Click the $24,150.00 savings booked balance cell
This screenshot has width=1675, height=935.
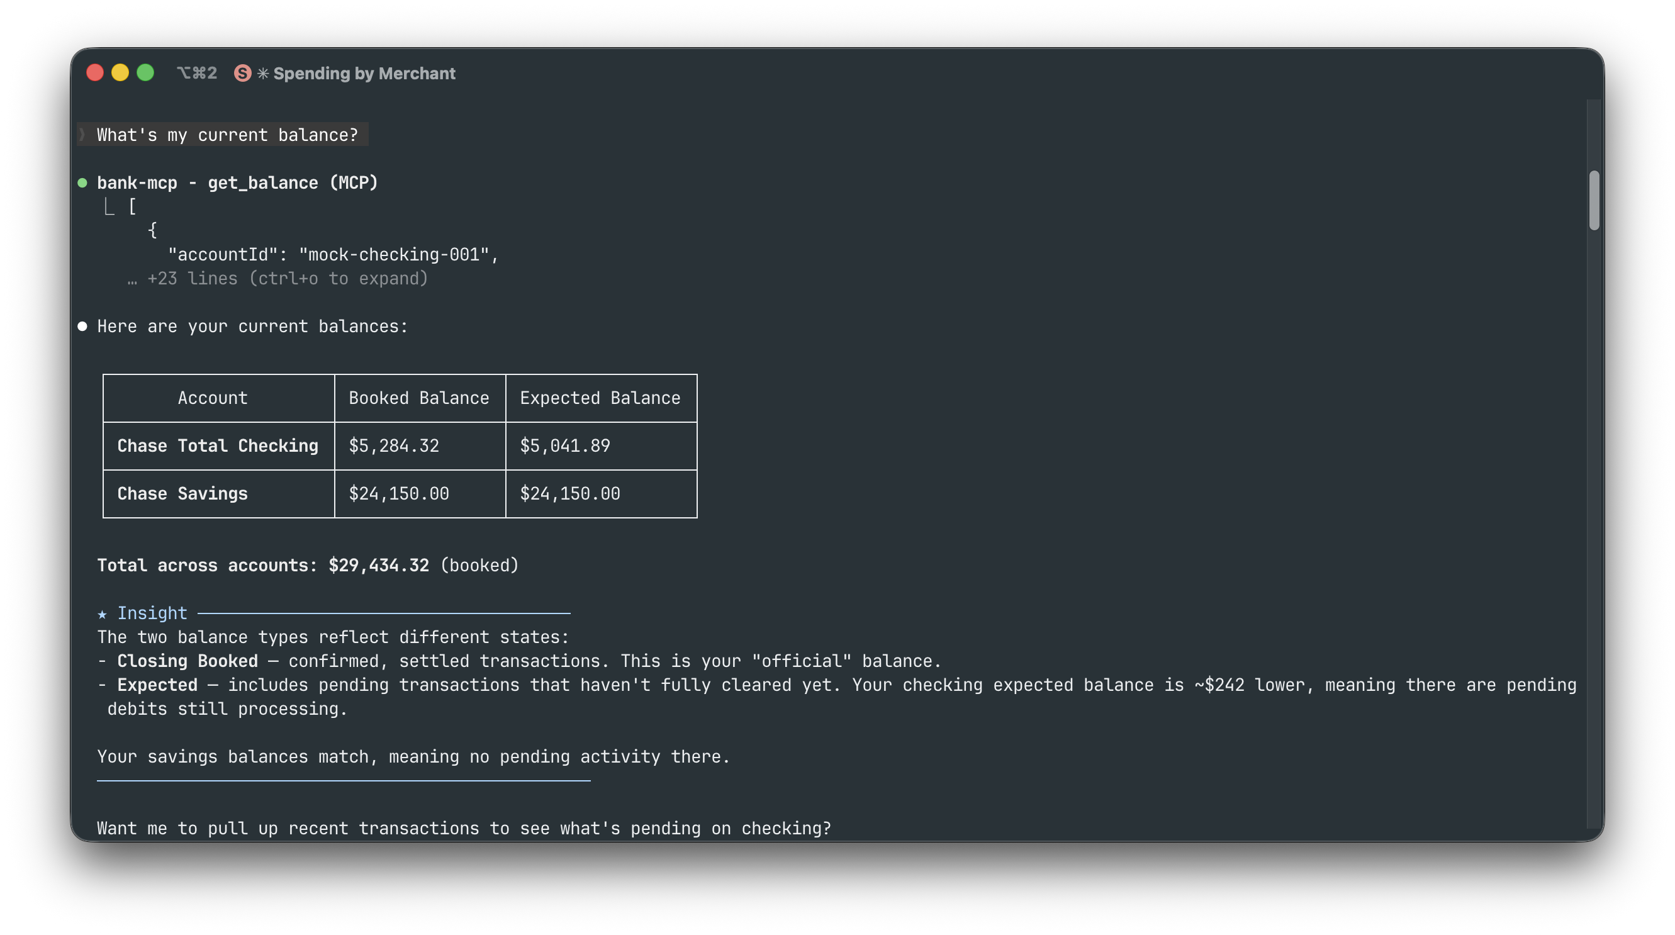(398, 494)
